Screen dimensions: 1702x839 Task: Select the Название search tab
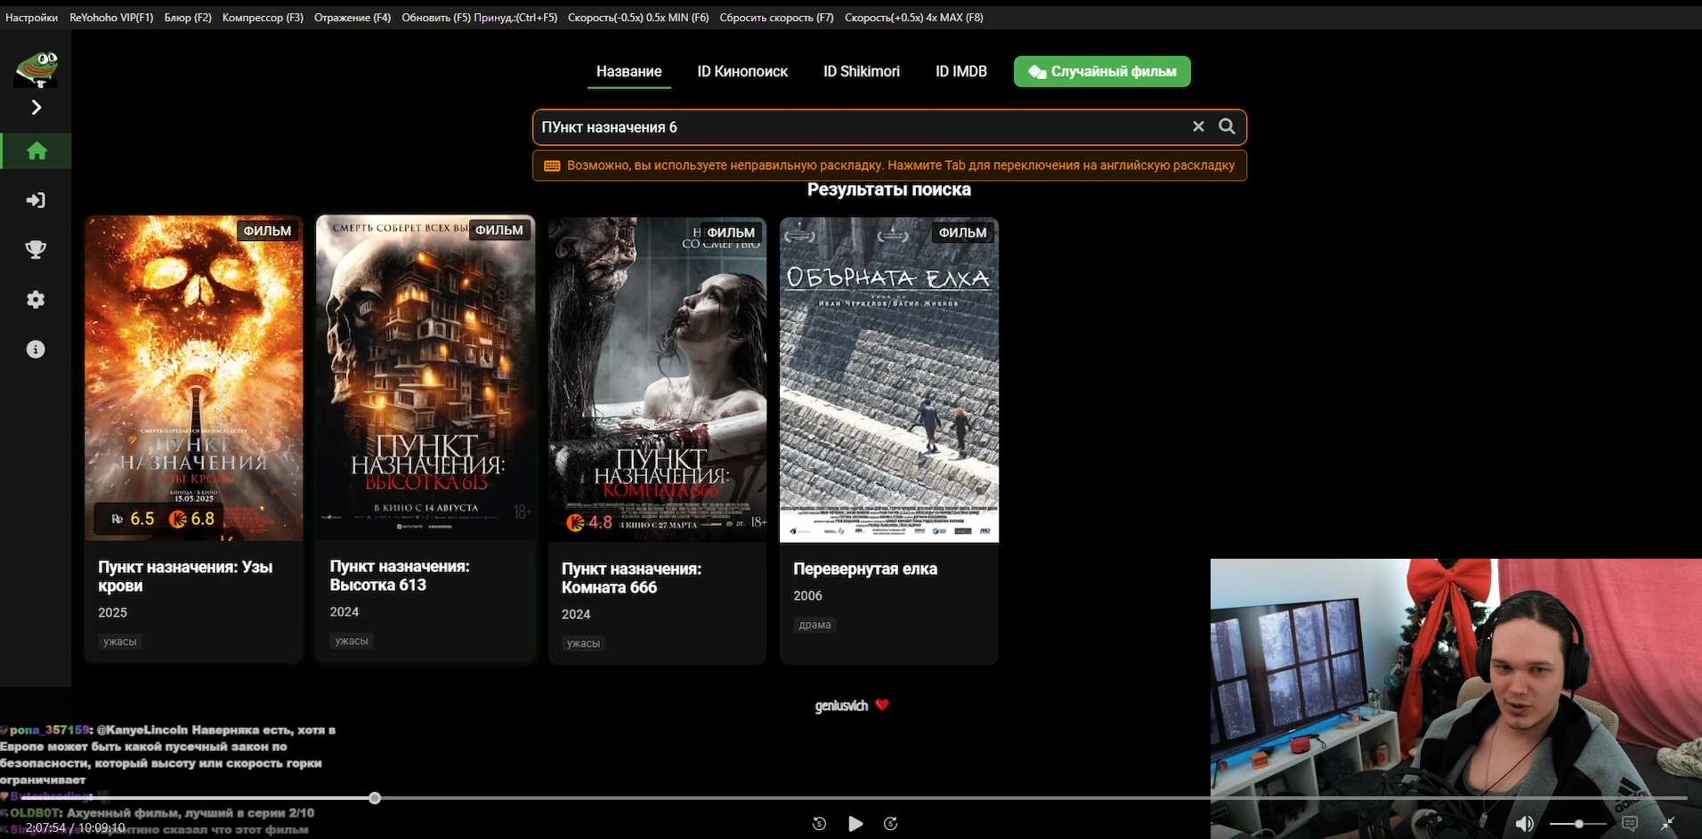pyautogui.click(x=628, y=71)
